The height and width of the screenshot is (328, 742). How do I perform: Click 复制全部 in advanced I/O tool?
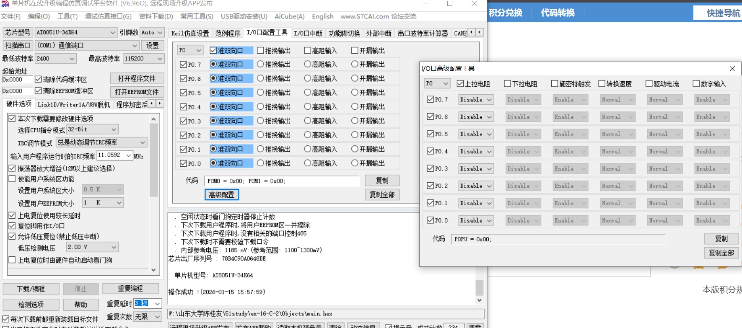click(721, 253)
